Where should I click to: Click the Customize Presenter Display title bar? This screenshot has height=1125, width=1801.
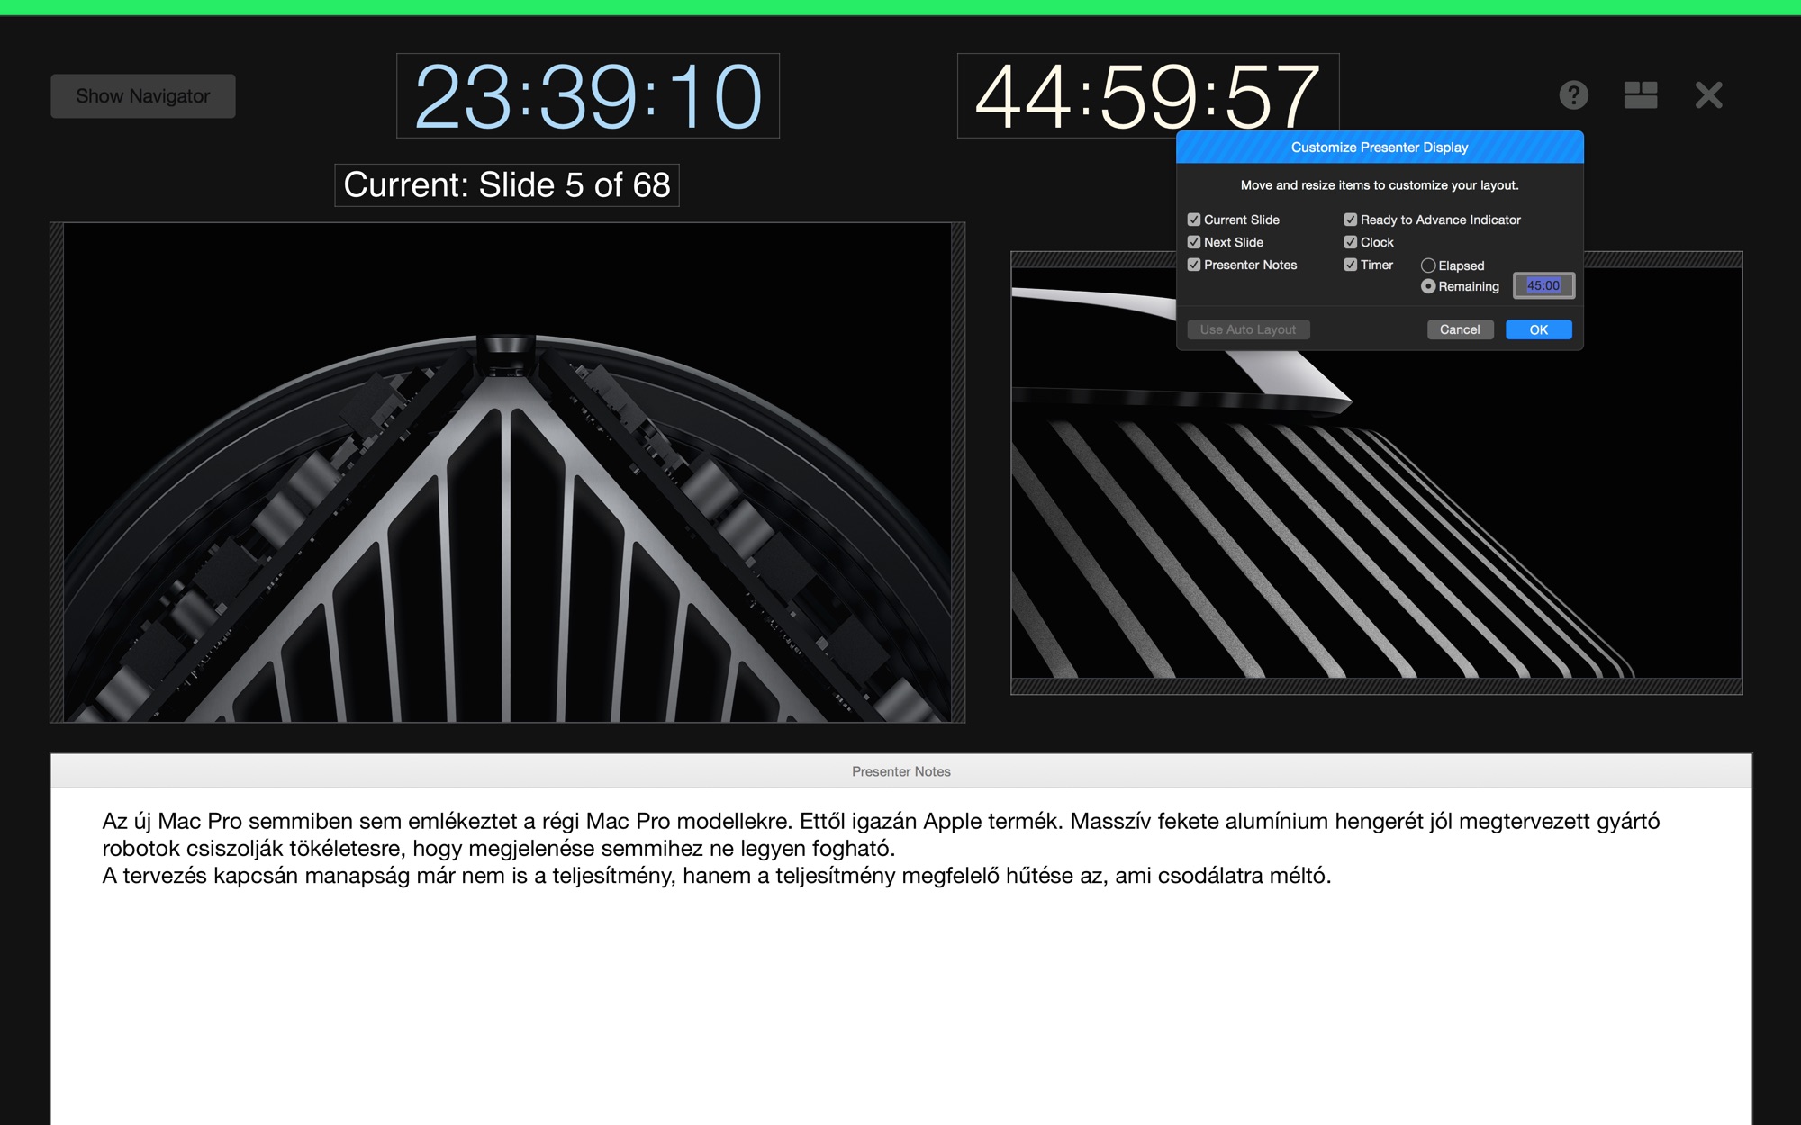[x=1380, y=148]
